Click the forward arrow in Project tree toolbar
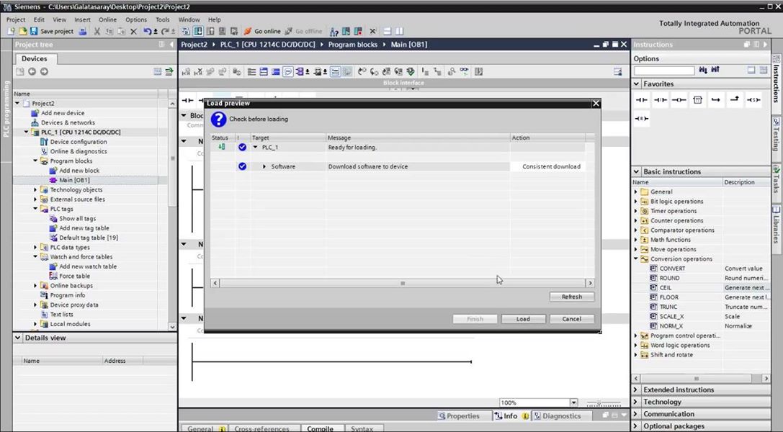The width and height of the screenshot is (783, 432). point(44,72)
